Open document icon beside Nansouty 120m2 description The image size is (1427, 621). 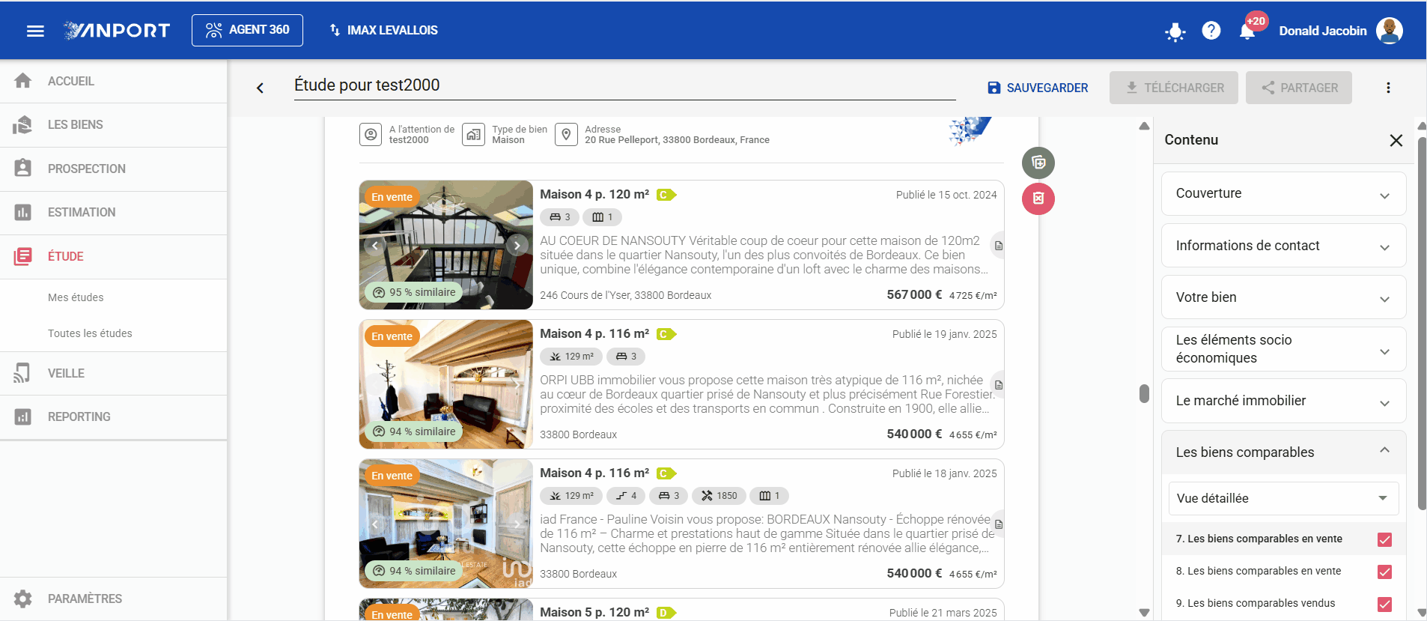998,246
